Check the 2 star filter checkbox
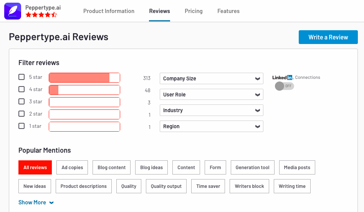The image size is (364, 212). [22, 114]
